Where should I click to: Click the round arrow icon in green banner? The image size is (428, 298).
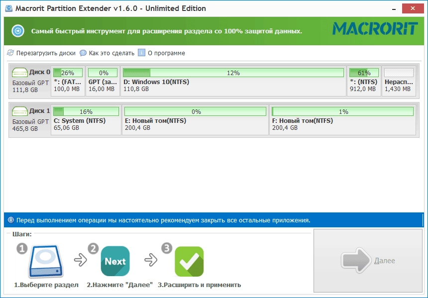[18, 31]
